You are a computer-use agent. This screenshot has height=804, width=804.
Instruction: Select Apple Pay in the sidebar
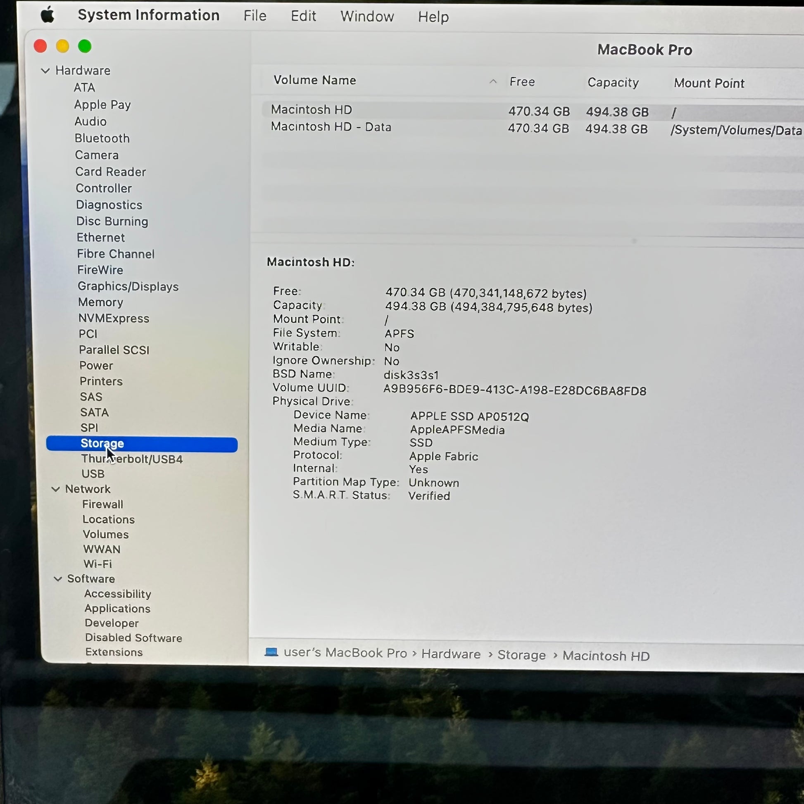pos(102,105)
